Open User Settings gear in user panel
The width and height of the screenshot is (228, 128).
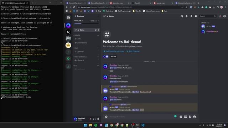[x=98, y=119]
